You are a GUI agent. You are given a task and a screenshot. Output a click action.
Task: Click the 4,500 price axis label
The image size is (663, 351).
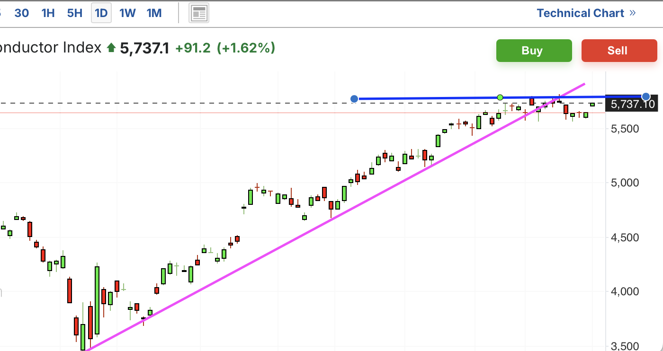tap(625, 237)
